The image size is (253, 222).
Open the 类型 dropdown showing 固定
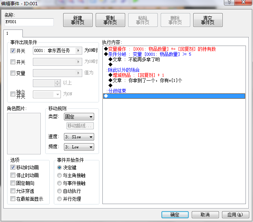79,117
